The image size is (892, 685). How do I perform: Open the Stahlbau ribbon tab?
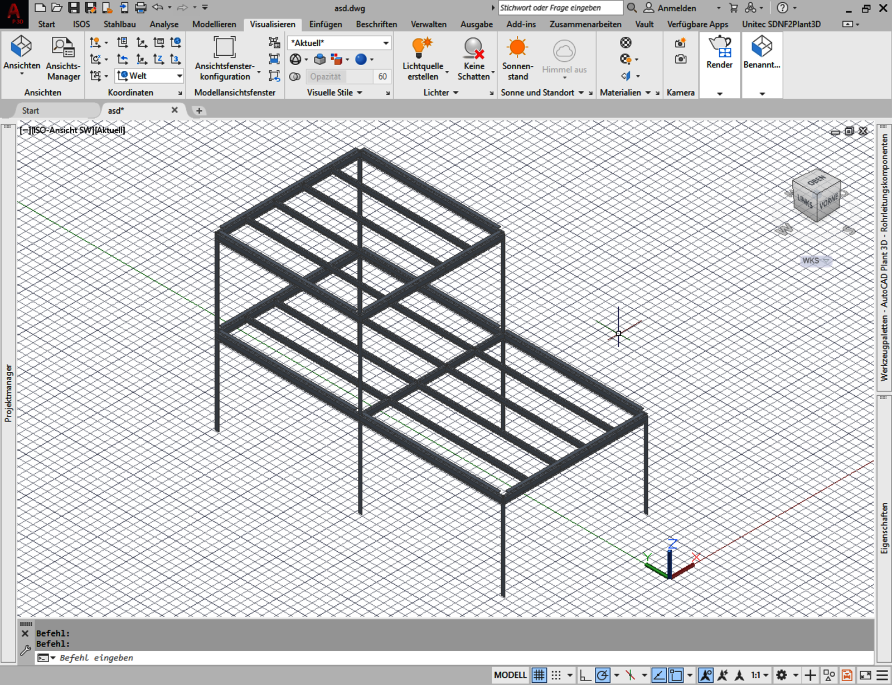coord(119,24)
